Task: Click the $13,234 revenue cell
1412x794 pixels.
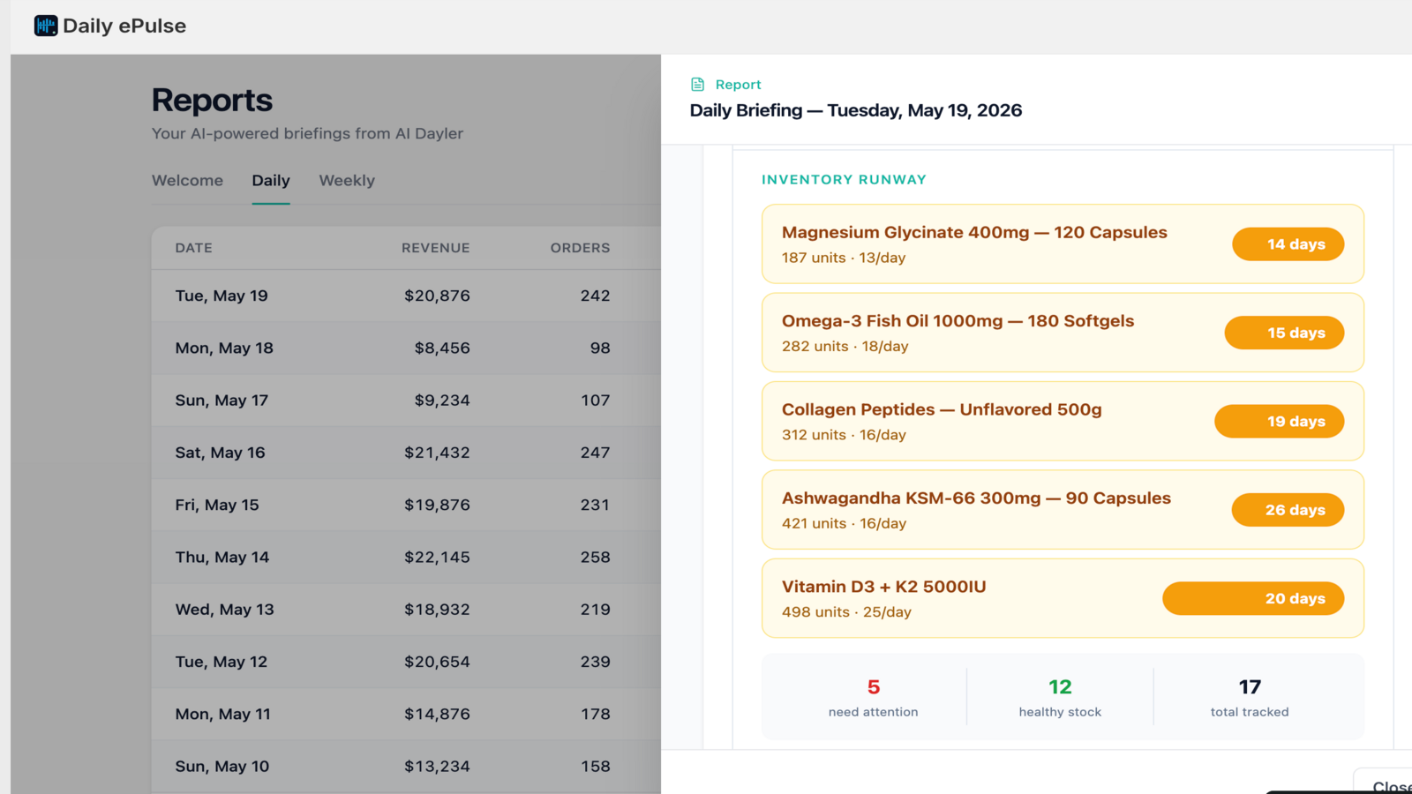Action: [437, 766]
